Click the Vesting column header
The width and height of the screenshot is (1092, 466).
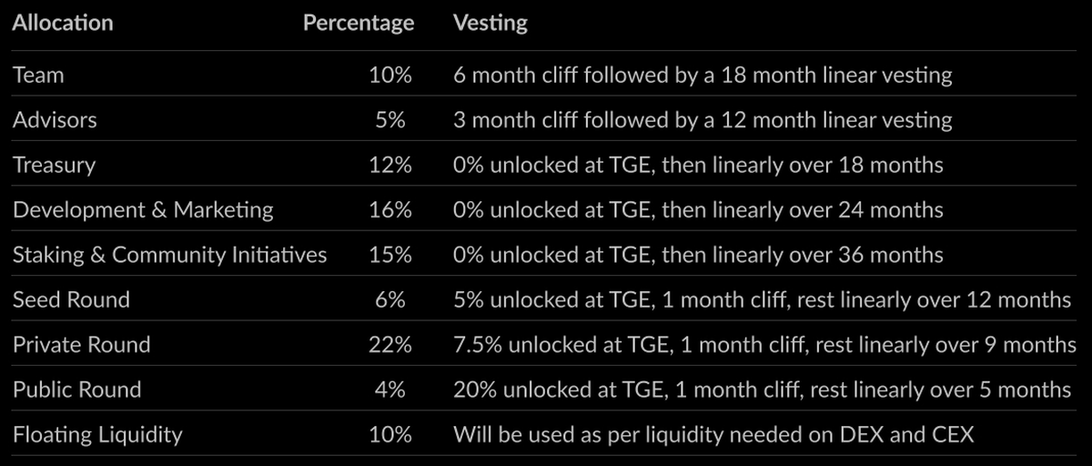(x=490, y=23)
